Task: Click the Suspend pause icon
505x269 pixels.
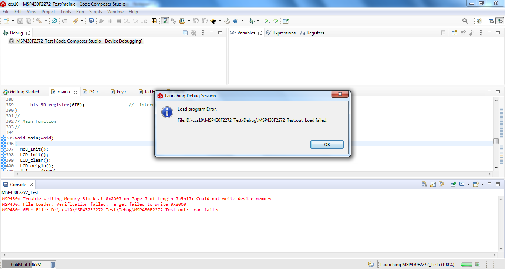Action: tap(110, 21)
